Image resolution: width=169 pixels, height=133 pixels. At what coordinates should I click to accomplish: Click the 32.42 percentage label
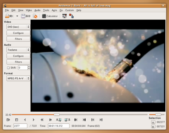(8, 115)
